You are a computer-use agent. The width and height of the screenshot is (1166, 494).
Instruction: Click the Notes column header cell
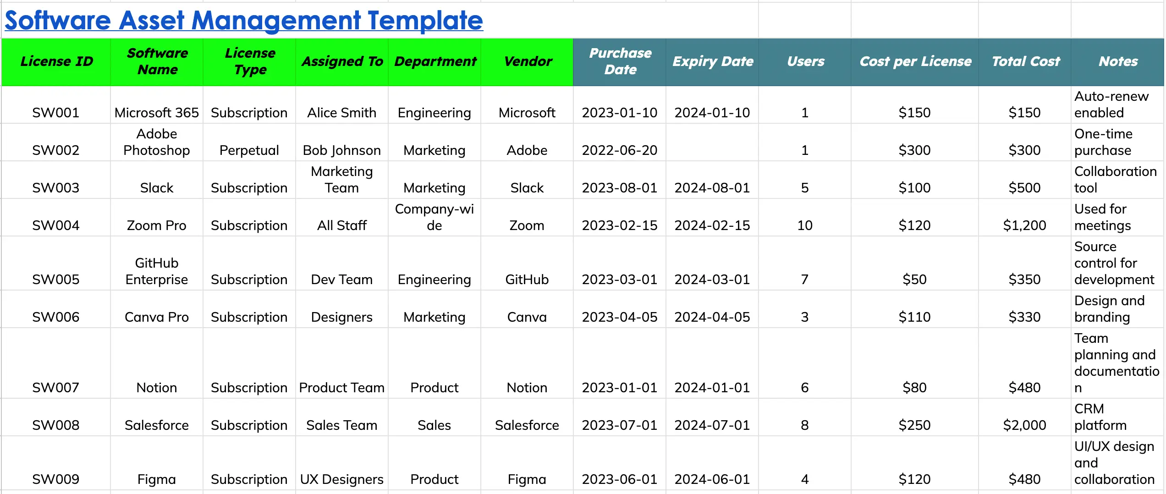(x=1118, y=61)
